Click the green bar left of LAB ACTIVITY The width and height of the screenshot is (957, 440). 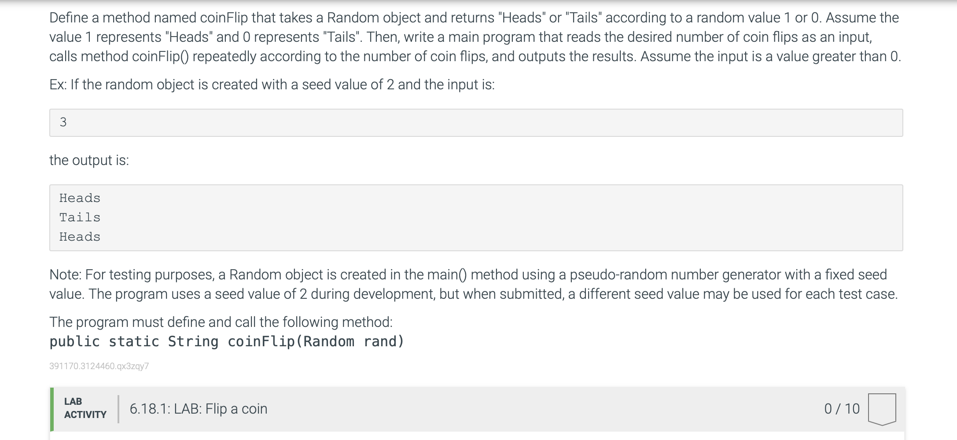click(52, 409)
